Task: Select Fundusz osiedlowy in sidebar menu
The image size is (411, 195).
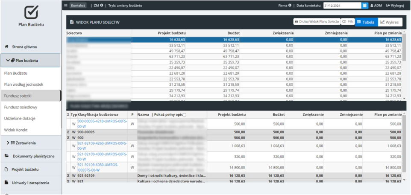Action: point(20,107)
